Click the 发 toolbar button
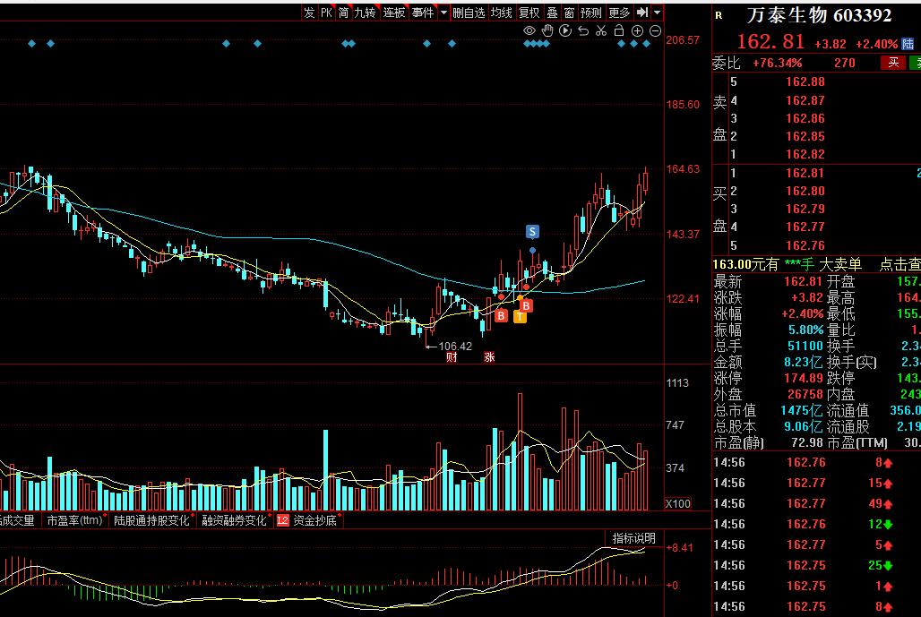Image resolution: width=921 pixels, height=617 pixels. coord(310,13)
